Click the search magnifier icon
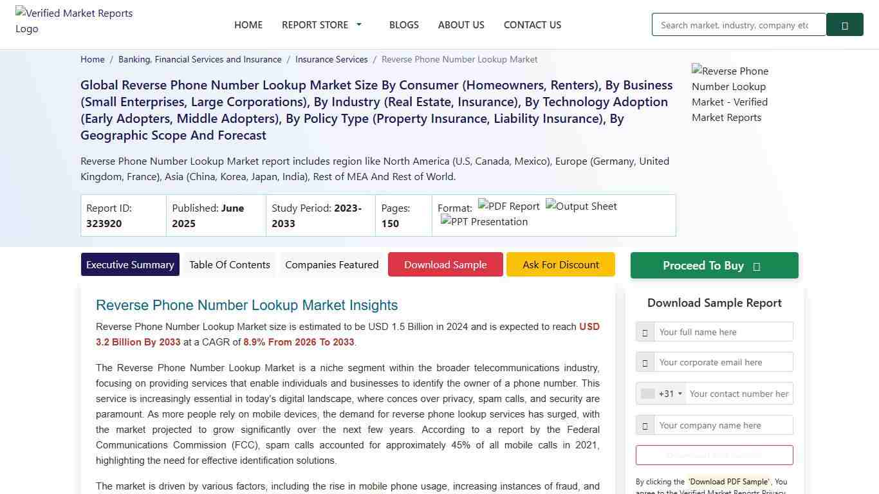 coord(845,24)
